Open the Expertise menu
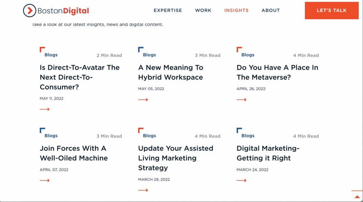363x202 pixels. pos(168,10)
